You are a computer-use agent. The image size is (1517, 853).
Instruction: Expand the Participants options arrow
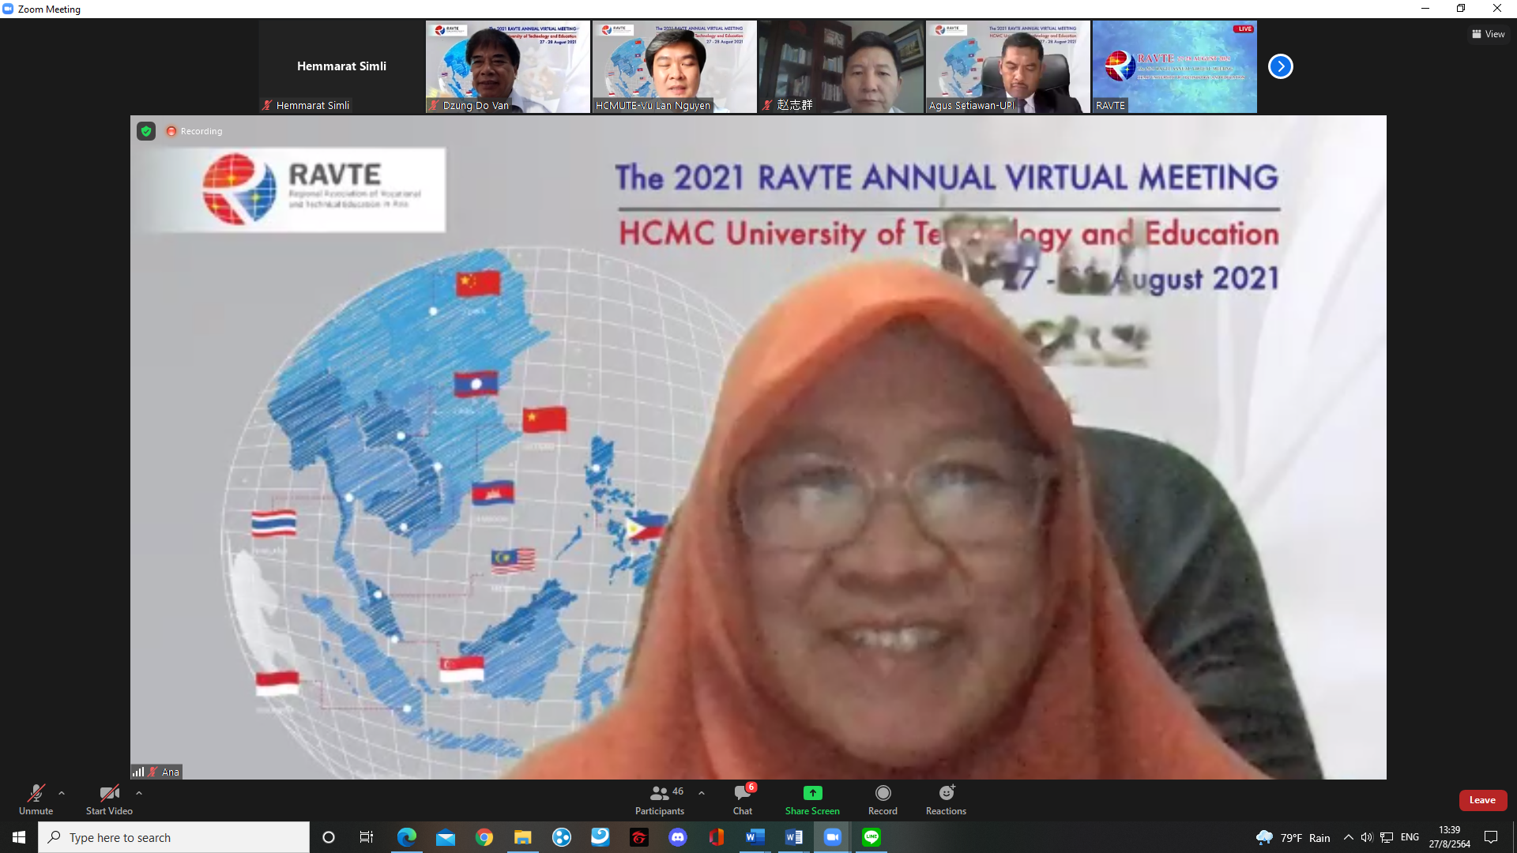point(702,793)
